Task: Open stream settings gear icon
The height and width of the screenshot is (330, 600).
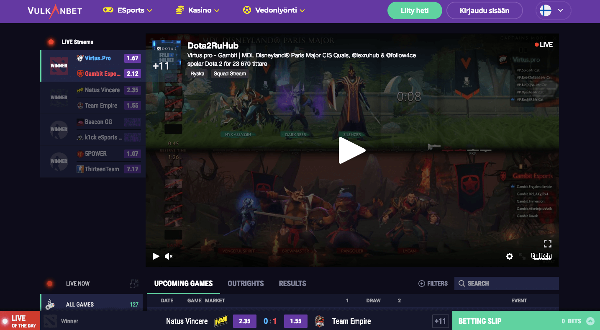Action: pos(510,256)
